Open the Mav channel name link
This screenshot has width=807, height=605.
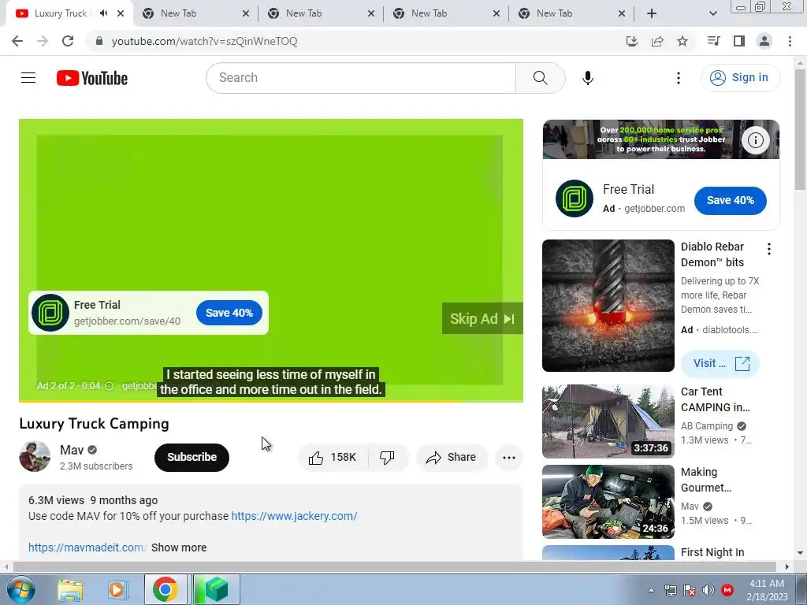(x=72, y=450)
